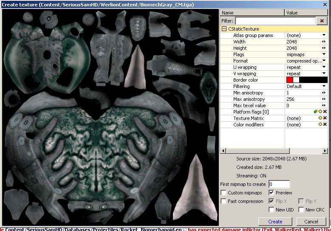Toggle the Flip Y checkbox
331x231 pixels.
(301, 201)
